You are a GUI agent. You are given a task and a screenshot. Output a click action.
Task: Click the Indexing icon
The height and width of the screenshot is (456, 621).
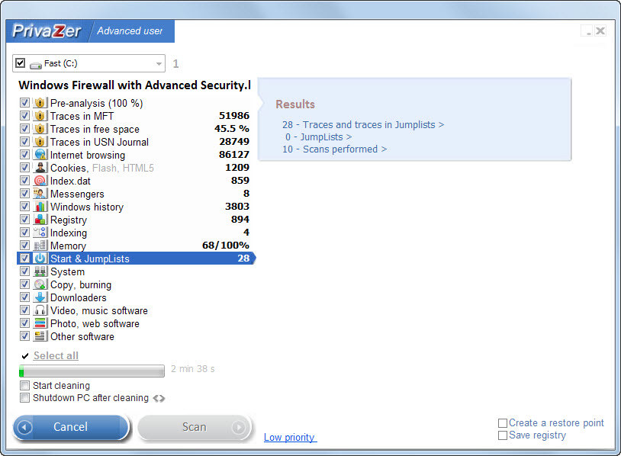pyautogui.click(x=40, y=233)
